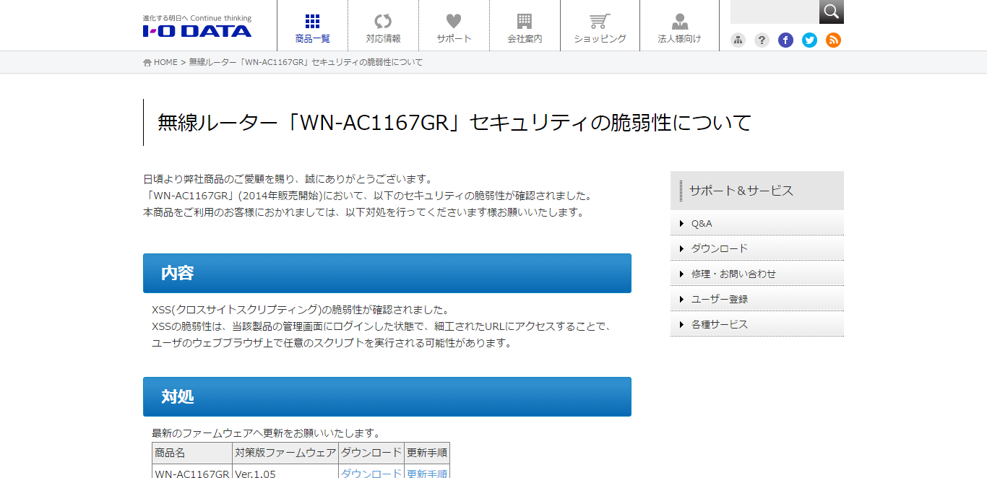Click the I-O DATA logo
The height and width of the screenshot is (478, 987).
point(197,31)
